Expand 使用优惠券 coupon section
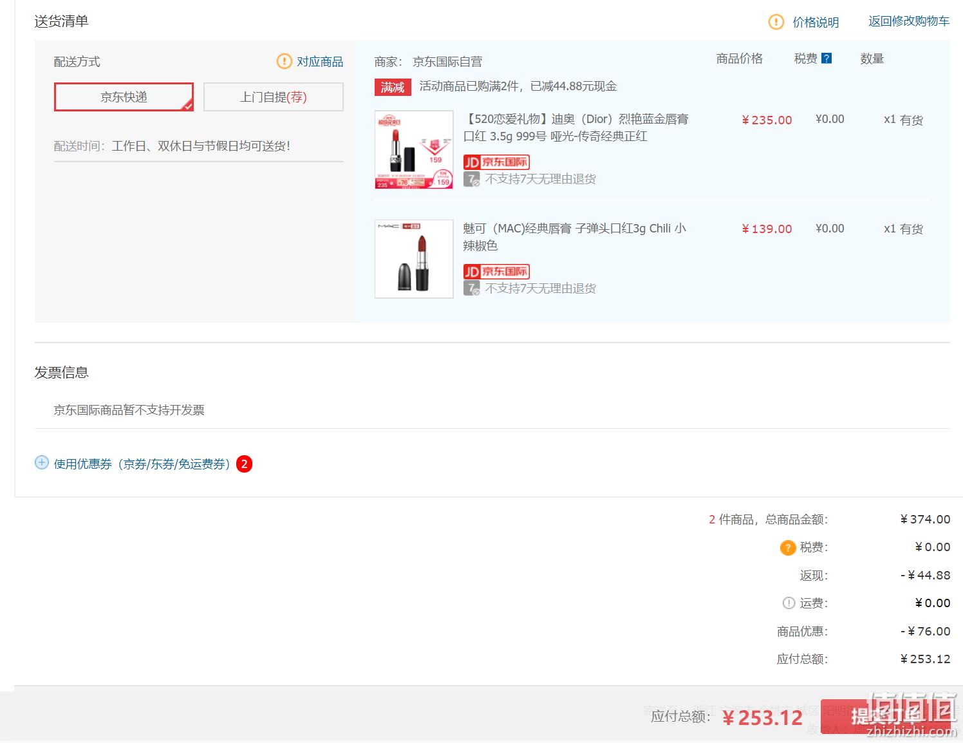The image size is (963, 743). (x=142, y=464)
